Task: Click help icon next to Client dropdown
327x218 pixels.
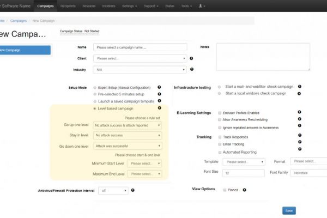Action: 192,58
